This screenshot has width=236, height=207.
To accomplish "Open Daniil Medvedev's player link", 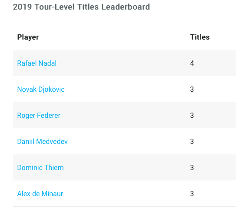I will pos(43,141).
